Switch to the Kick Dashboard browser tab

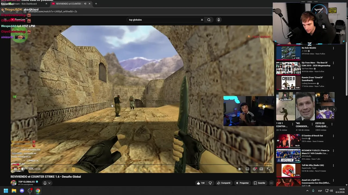coord(24,4)
